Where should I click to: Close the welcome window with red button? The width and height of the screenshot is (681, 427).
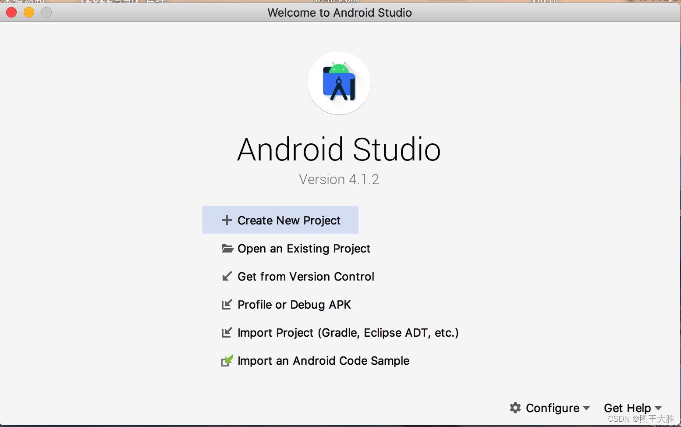11,13
